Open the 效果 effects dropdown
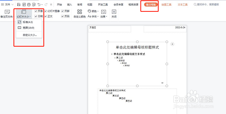This screenshot has height=114, width=226. (x=104, y=14)
